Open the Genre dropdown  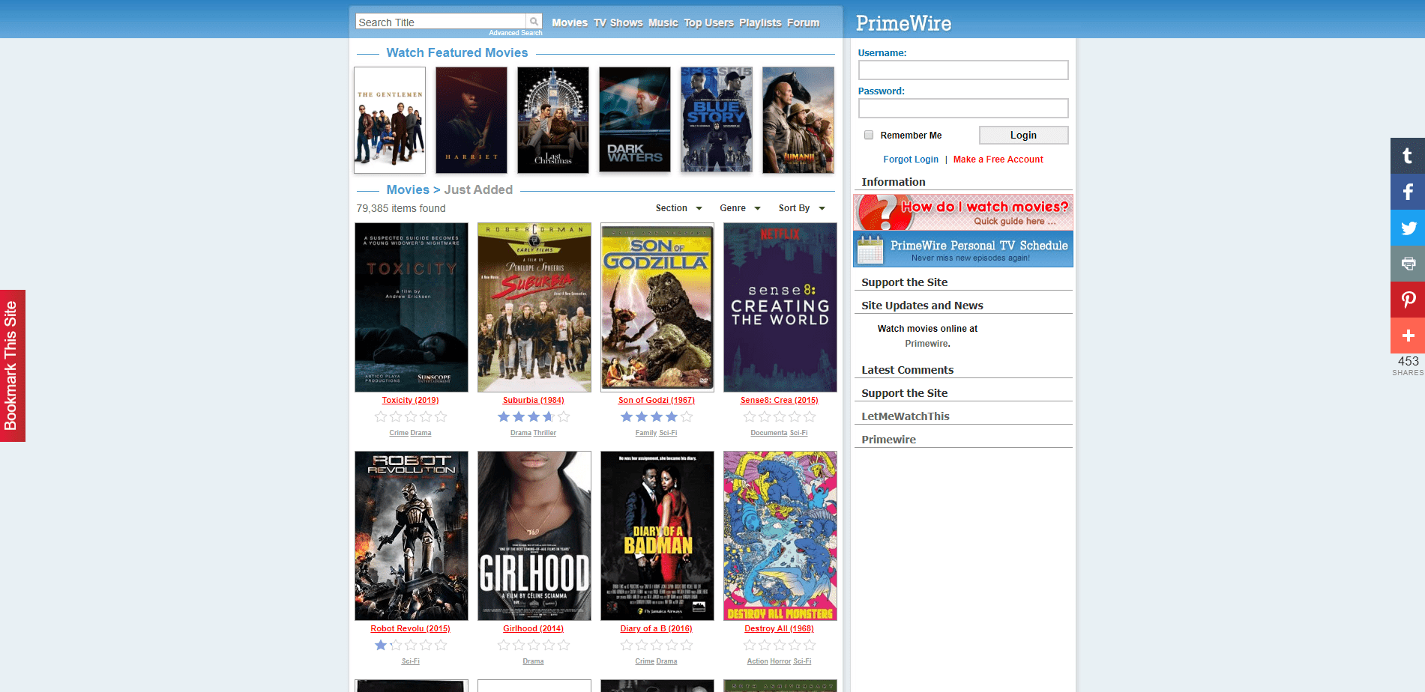[x=740, y=208]
